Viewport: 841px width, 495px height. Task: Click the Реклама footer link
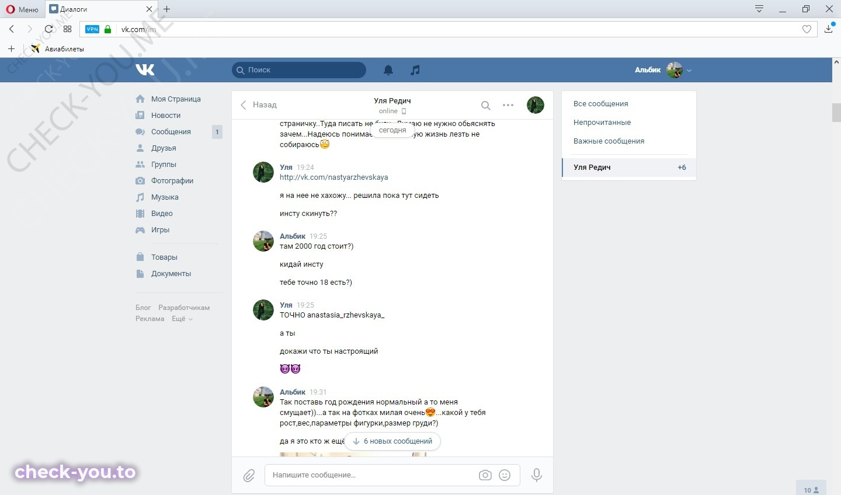tap(150, 319)
